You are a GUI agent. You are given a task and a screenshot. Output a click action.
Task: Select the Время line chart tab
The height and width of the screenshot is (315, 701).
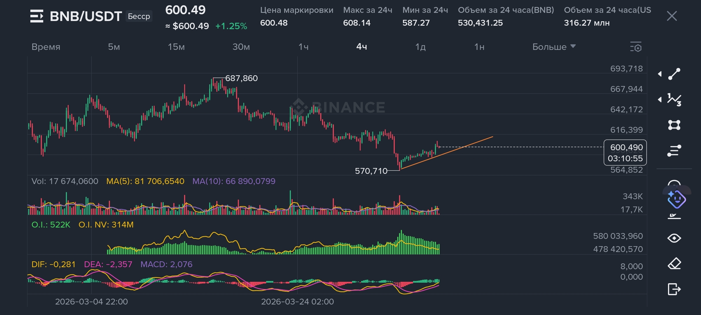(x=46, y=47)
